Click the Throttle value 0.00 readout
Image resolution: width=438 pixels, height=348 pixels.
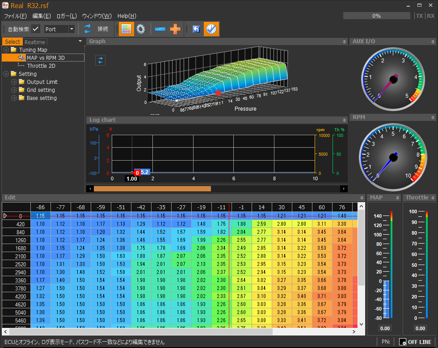(421, 328)
